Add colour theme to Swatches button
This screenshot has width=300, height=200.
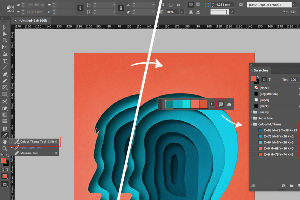coord(220,104)
